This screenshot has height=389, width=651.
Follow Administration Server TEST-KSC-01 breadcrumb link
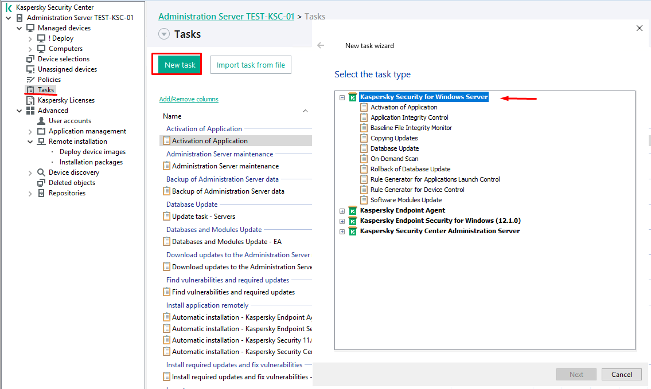click(x=226, y=17)
